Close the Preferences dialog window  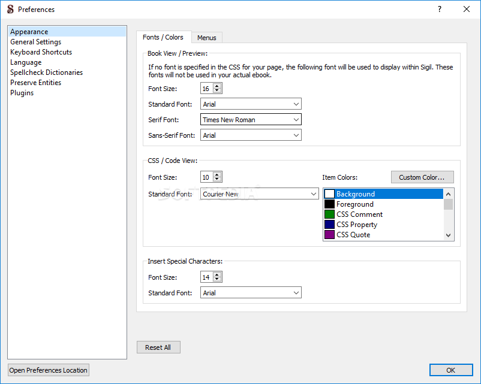click(x=467, y=9)
